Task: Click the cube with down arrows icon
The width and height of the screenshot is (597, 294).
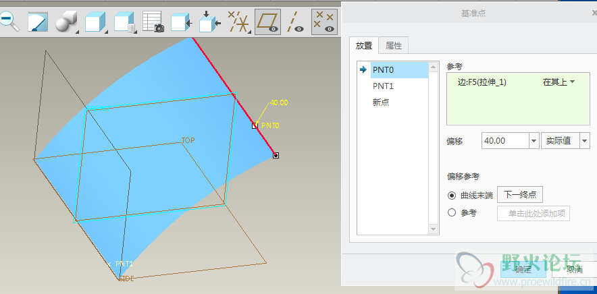Action: point(210,22)
